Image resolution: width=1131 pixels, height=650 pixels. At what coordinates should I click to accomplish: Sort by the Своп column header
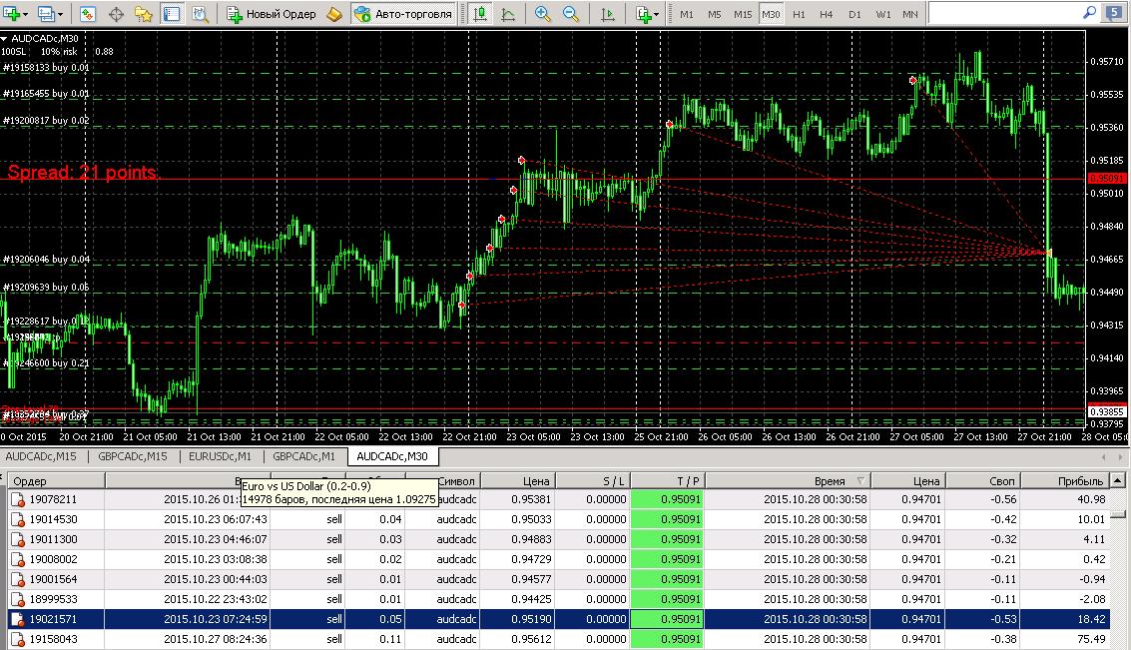pos(983,480)
